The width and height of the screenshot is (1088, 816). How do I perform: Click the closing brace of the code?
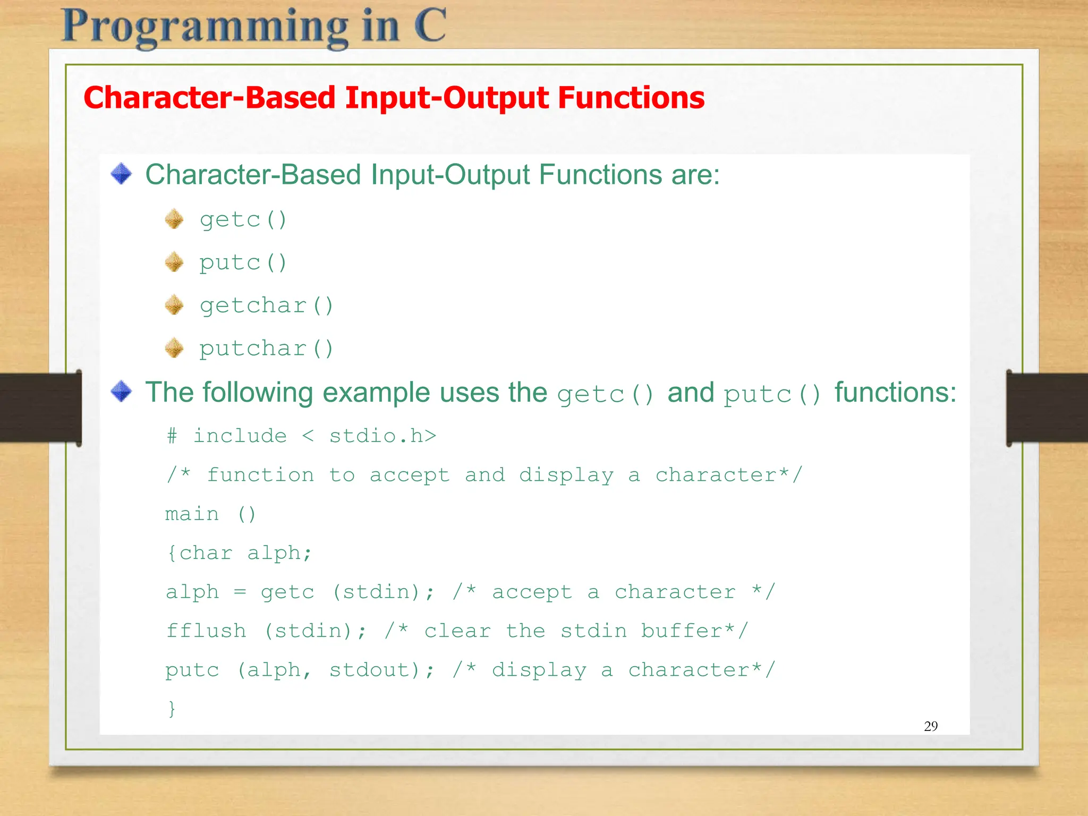click(x=172, y=709)
